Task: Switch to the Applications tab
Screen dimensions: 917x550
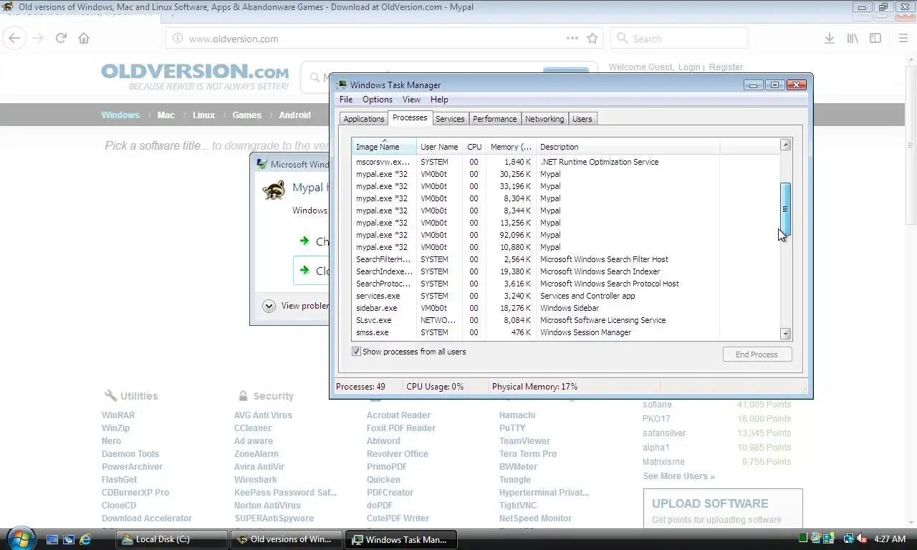Action: [x=364, y=119]
